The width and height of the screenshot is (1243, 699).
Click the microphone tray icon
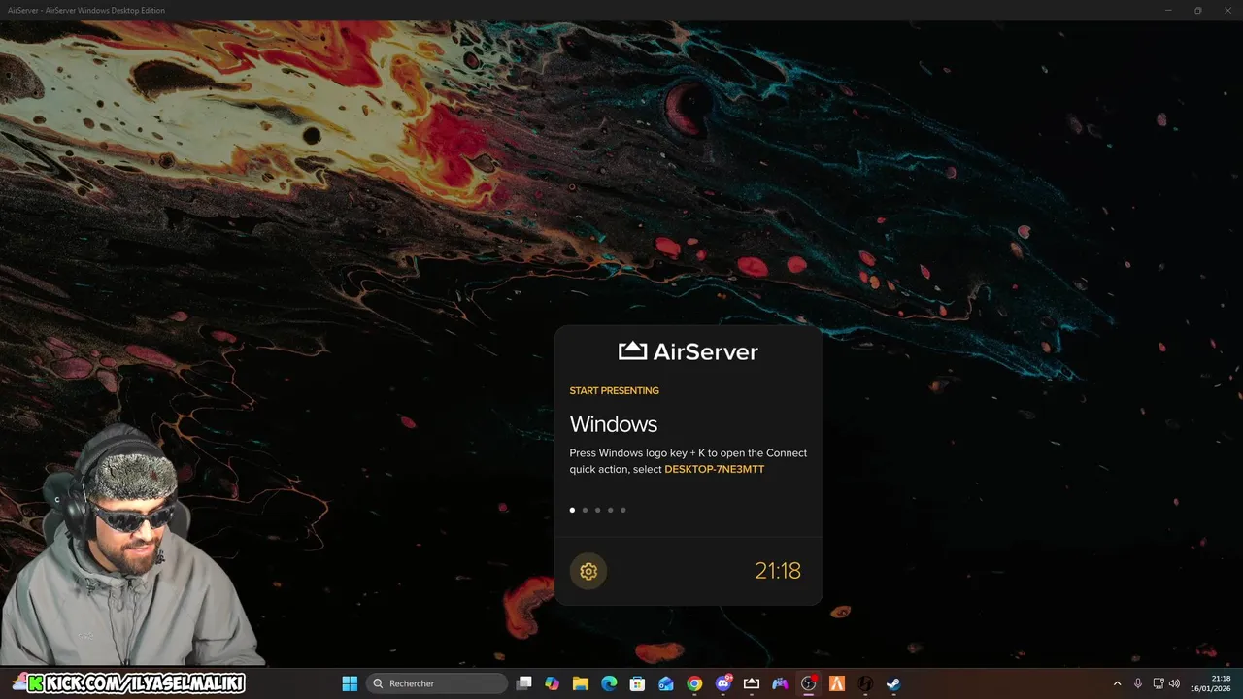click(x=1138, y=683)
